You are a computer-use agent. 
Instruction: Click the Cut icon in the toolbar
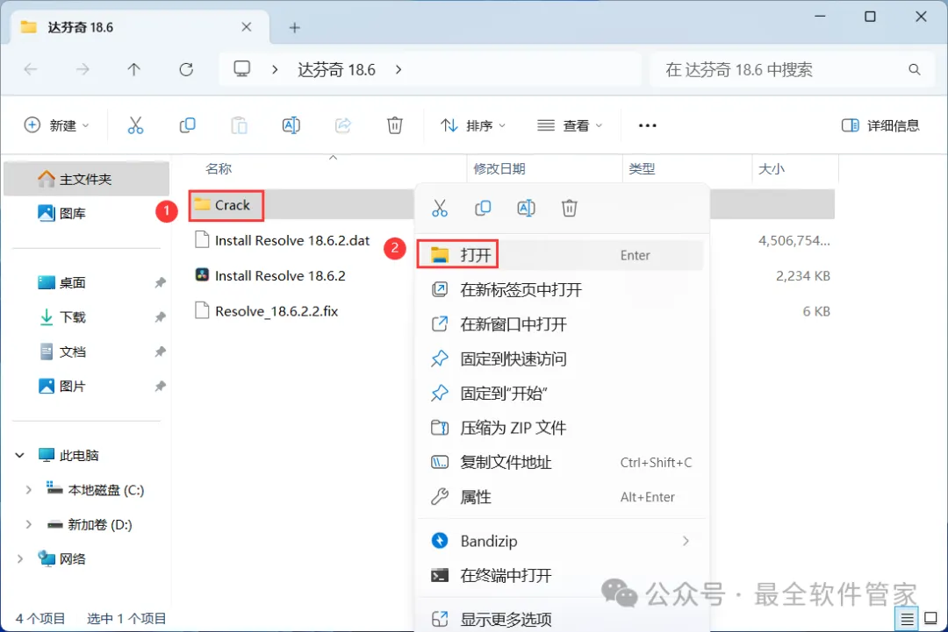(135, 125)
